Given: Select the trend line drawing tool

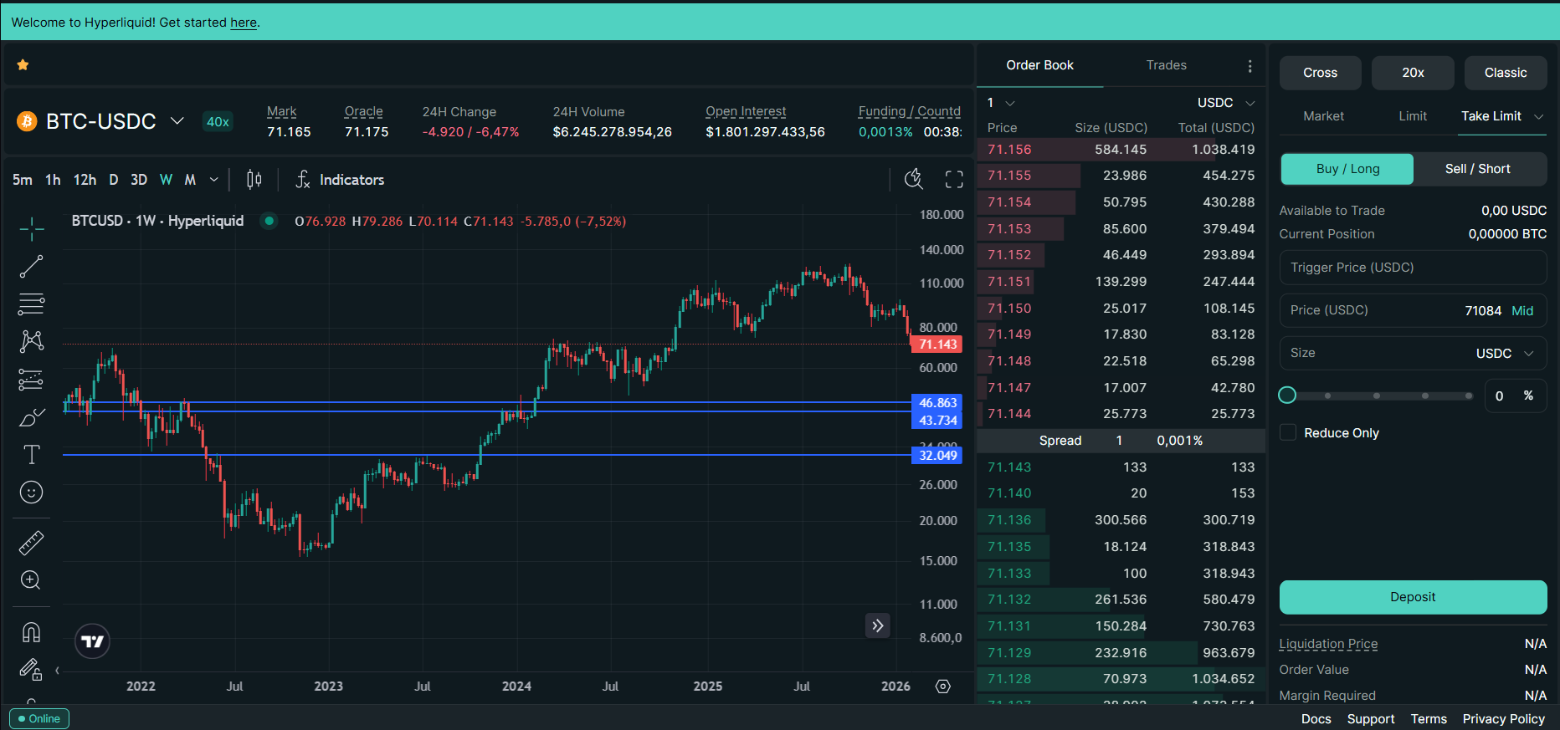Looking at the screenshot, I should [x=31, y=267].
